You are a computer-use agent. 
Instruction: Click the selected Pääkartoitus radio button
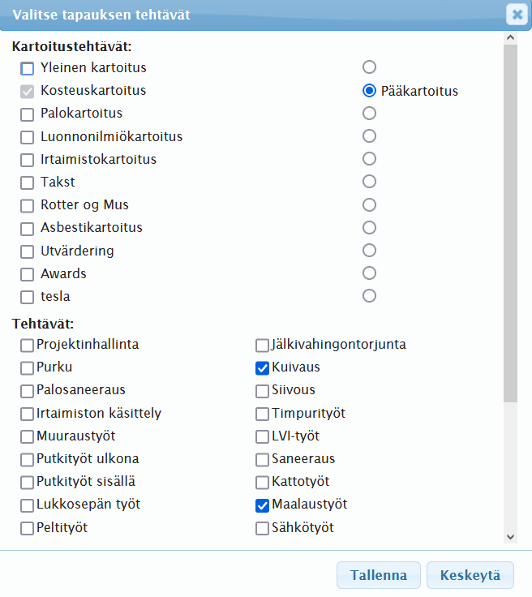tap(370, 91)
